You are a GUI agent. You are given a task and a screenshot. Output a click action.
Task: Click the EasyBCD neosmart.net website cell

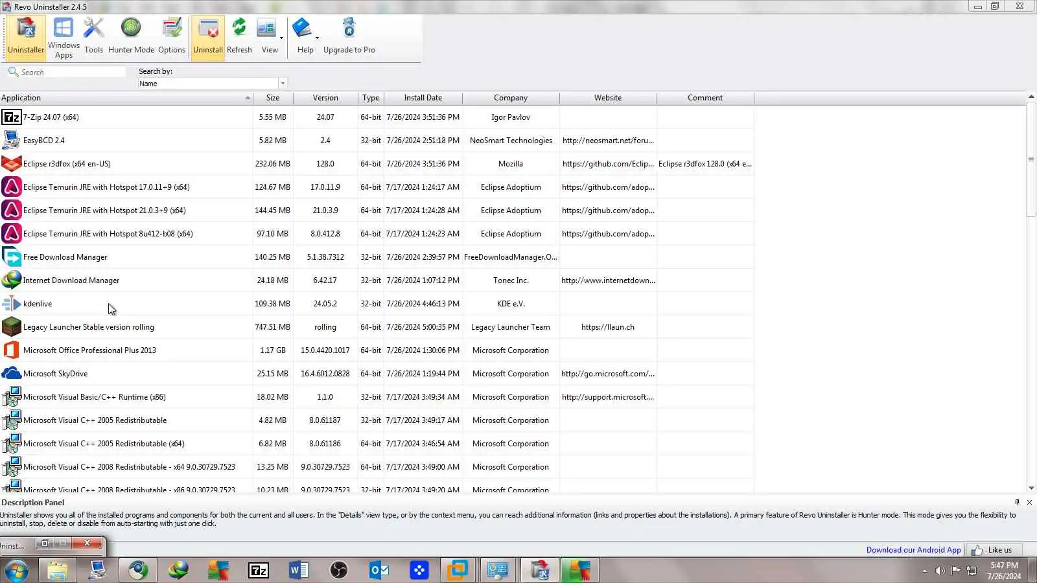(608, 141)
